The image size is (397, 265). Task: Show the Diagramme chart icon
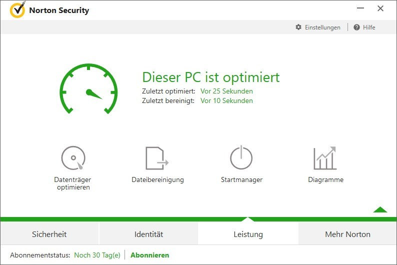[325, 158]
